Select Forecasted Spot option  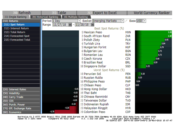21,36
